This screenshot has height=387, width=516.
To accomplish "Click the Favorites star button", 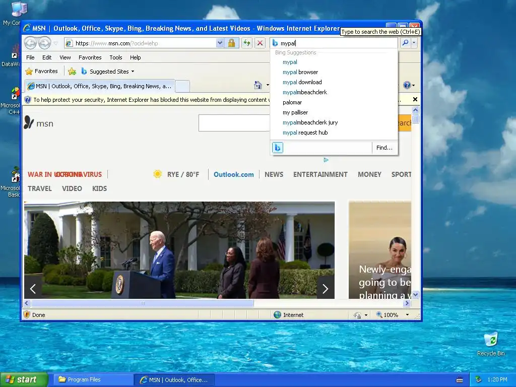I will (x=41, y=71).
